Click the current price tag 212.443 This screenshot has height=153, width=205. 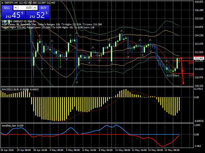199,58
